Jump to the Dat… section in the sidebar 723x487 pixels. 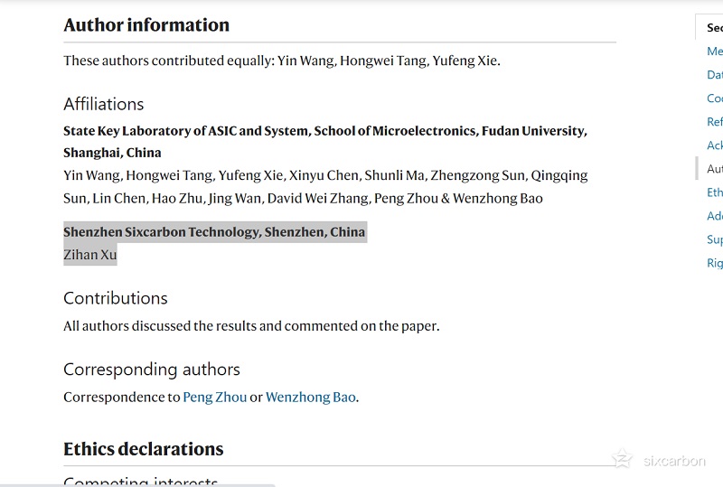(715, 75)
